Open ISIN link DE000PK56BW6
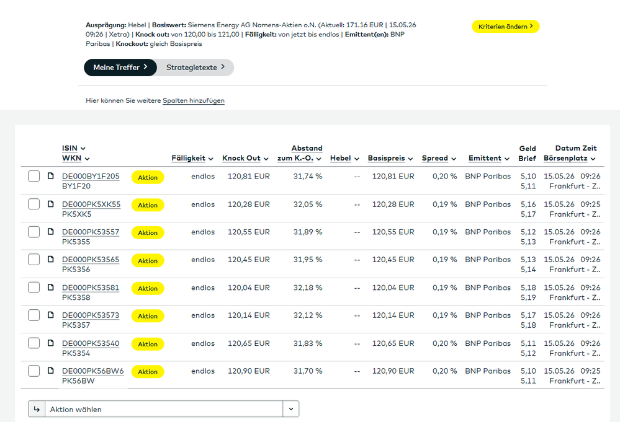Image resolution: width=620 pixels, height=422 pixels. [x=92, y=371]
